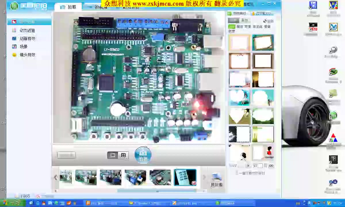Image resolution: width=345 pixels, height=207 pixels.
Task: Select 动画特效 (animation effects) sidebar item
Action: [27, 38]
